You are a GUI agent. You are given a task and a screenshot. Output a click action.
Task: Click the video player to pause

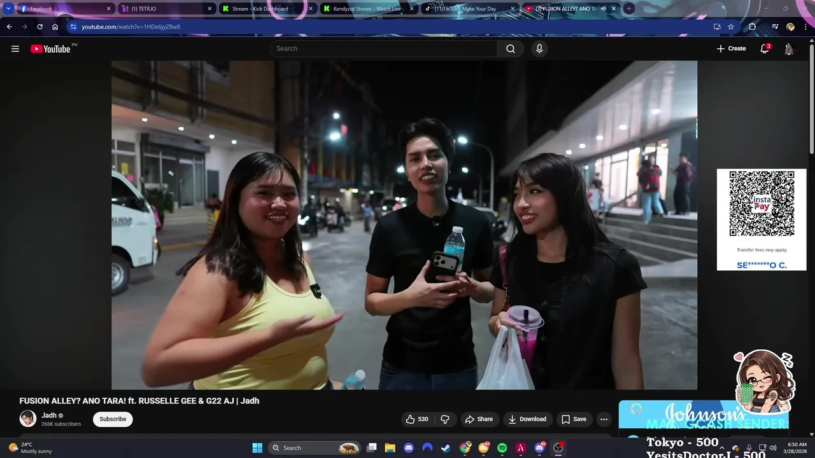coord(404,225)
